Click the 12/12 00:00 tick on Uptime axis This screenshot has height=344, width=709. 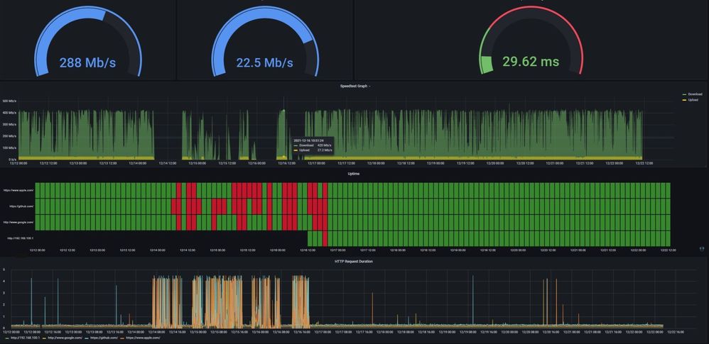(38, 250)
